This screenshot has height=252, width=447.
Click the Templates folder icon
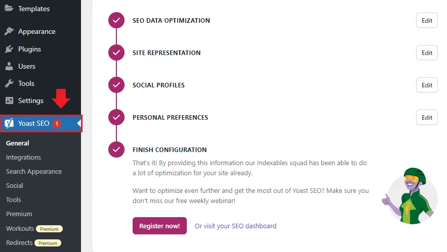coord(9,8)
